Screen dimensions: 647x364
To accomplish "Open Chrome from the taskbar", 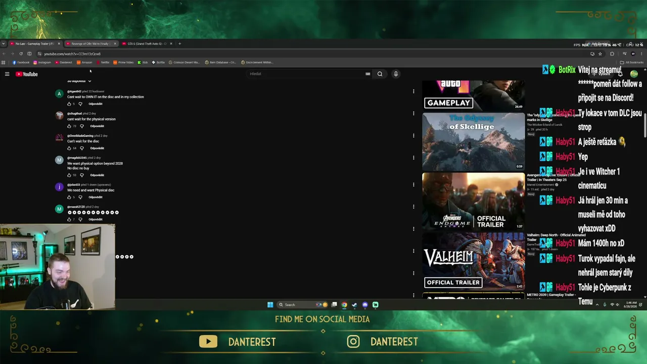I will pyautogui.click(x=344, y=305).
